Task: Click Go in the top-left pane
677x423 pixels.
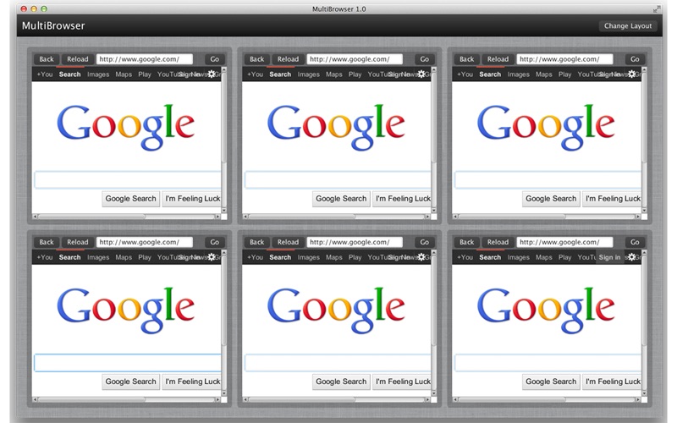Action: click(215, 59)
